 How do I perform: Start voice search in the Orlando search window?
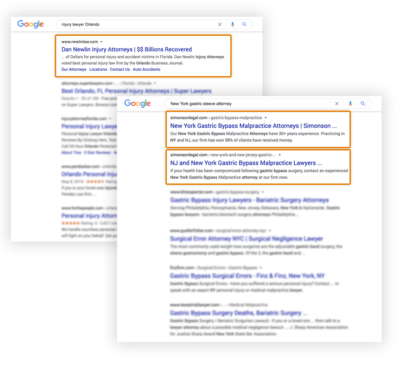click(233, 24)
